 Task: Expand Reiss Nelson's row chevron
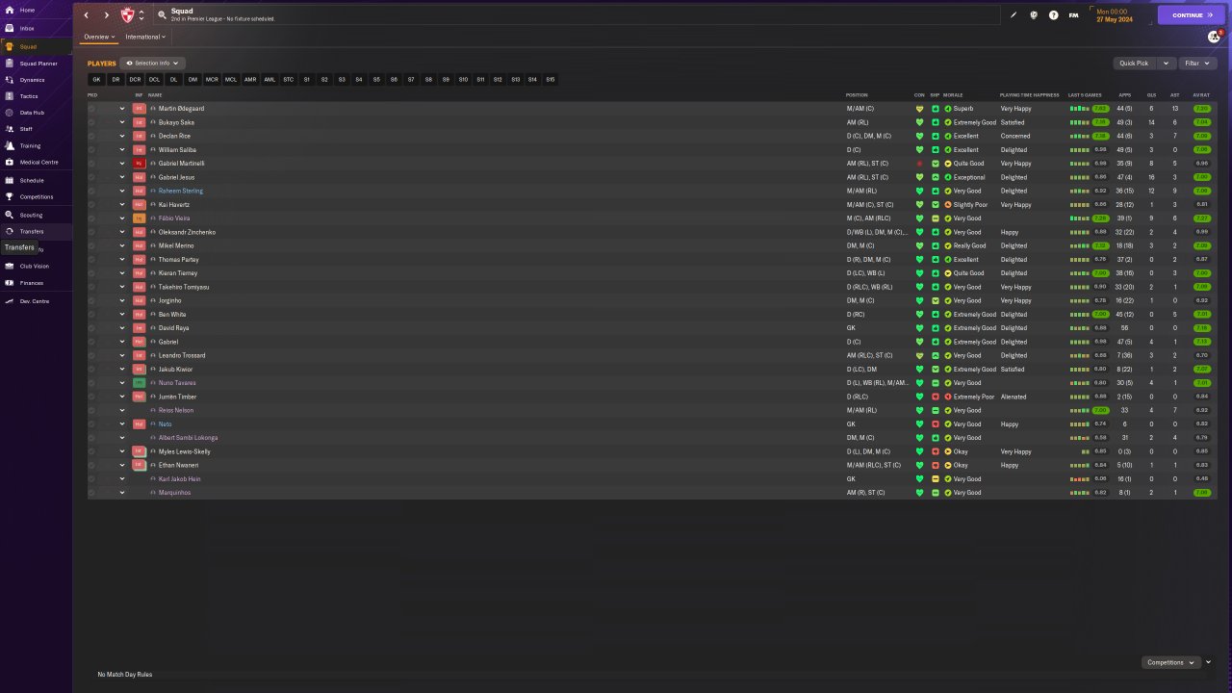click(x=122, y=410)
